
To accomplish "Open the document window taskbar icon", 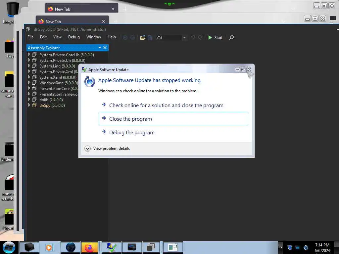I will (x=172, y=247).
